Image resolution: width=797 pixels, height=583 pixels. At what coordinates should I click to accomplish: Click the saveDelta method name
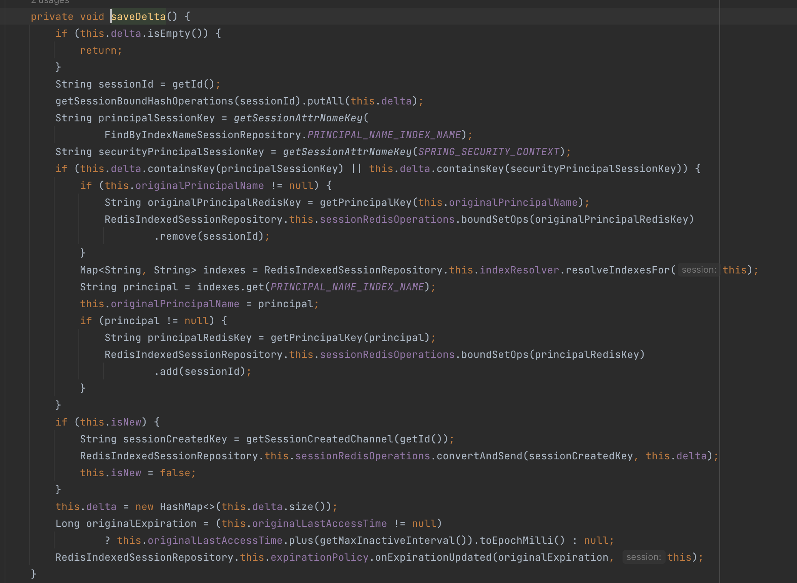(x=138, y=17)
